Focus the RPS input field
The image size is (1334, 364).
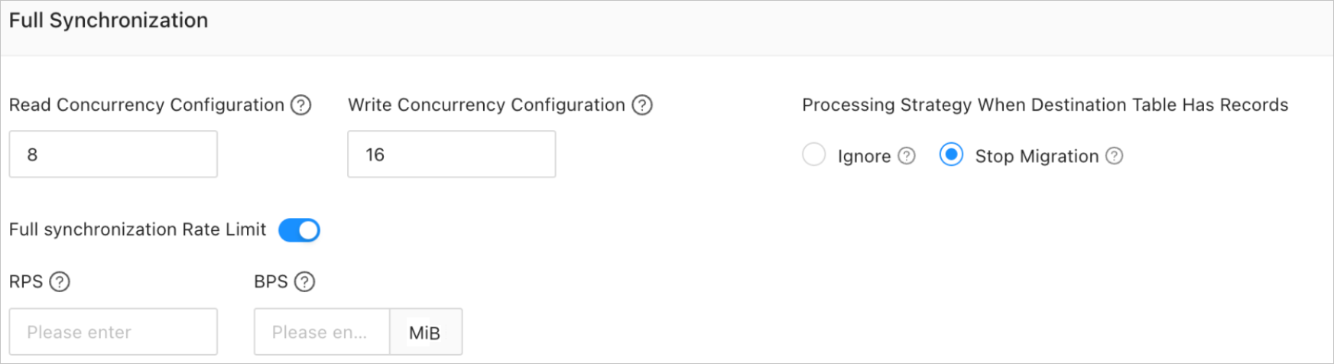113,333
